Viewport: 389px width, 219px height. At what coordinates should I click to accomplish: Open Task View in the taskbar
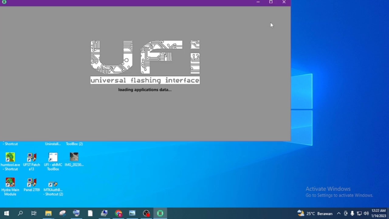(x=34, y=213)
